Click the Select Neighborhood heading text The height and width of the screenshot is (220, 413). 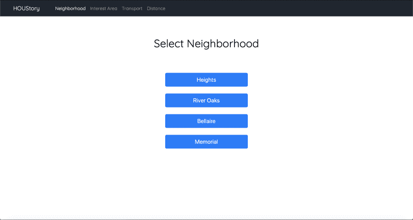coord(206,44)
